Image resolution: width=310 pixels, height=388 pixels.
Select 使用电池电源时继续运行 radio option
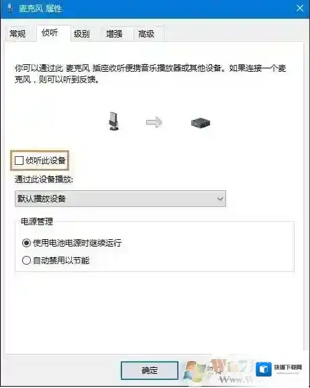27,243
